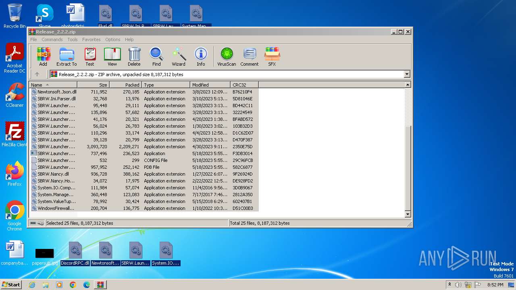
Task: Select Newtonsoft.Json.dll file row
Action: [144, 92]
